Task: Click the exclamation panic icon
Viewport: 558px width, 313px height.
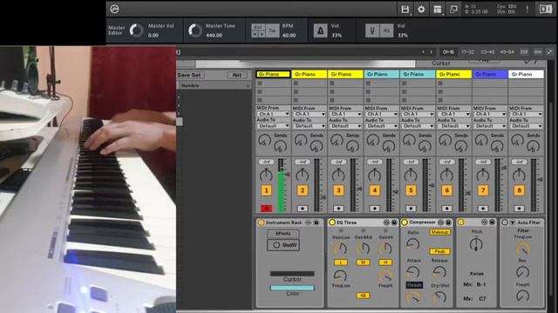Action: pyautogui.click(x=527, y=10)
